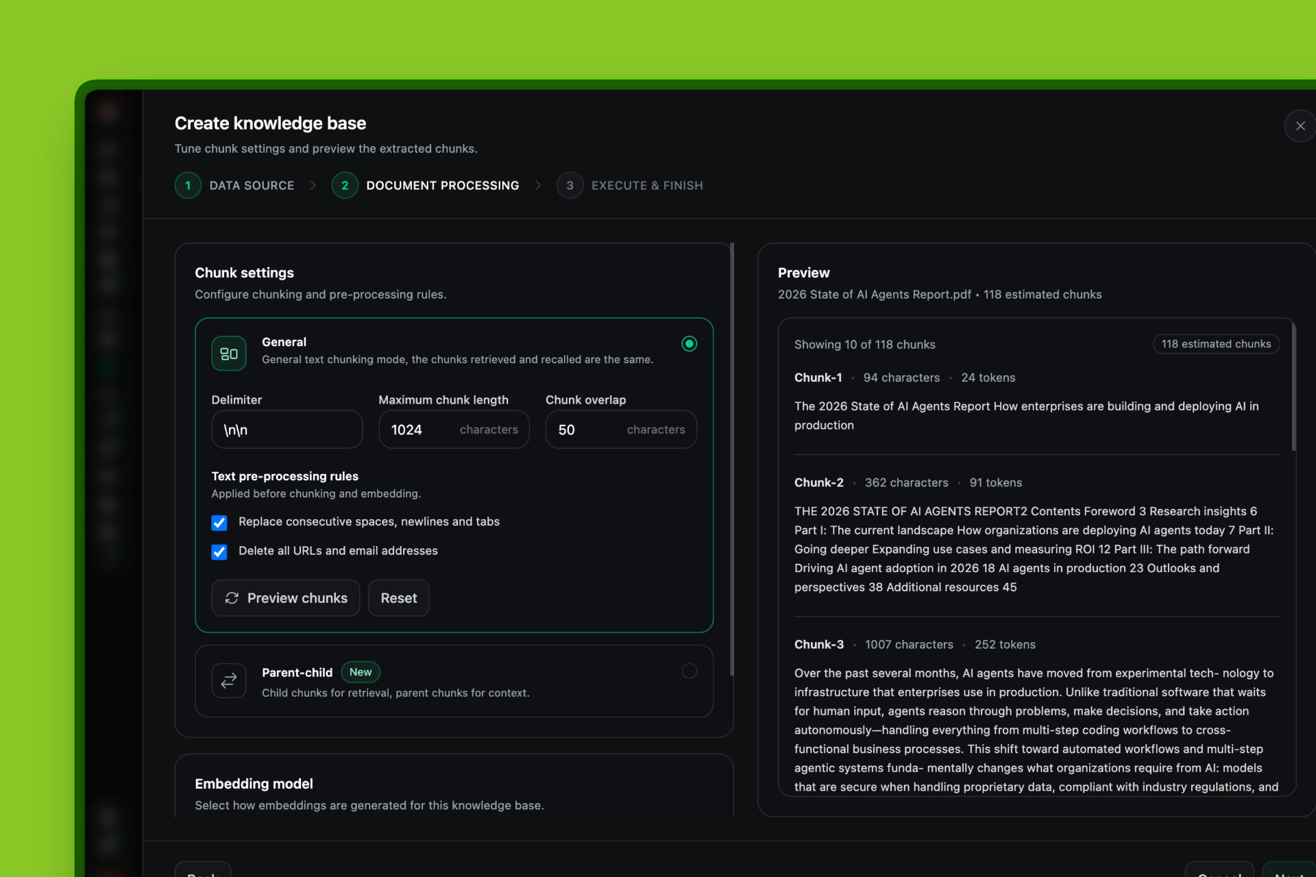This screenshot has height=877, width=1316.
Task: Click the Parent-child mode swap-arrows icon
Action: tap(228, 680)
